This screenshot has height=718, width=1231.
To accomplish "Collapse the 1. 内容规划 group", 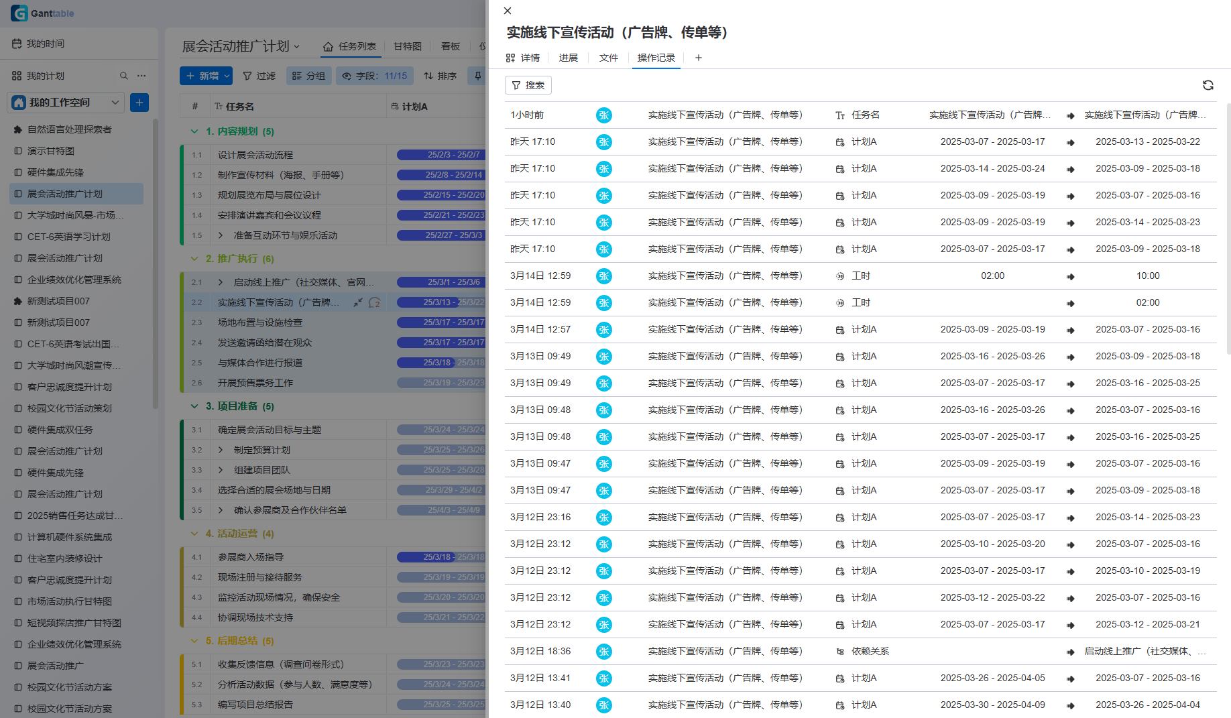I will tap(194, 131).
